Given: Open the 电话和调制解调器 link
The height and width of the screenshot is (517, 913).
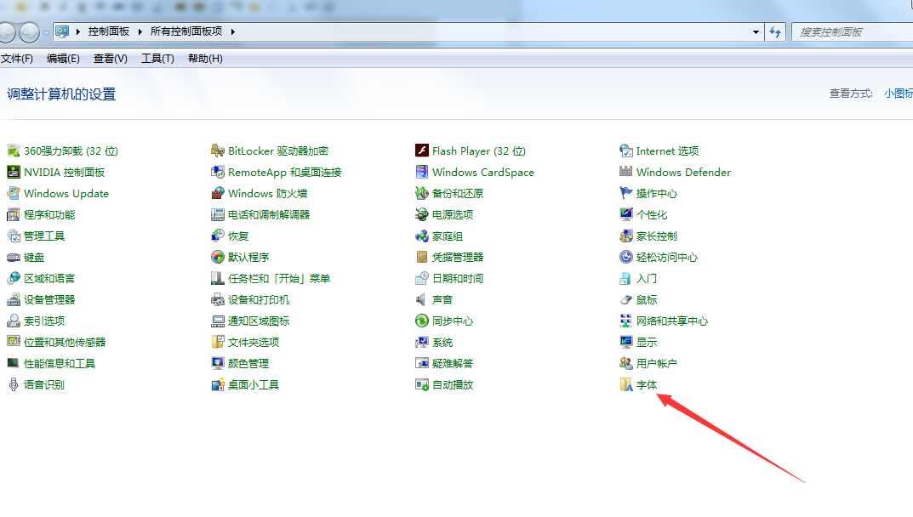Looking at the screenshot, I should click(x=269, y=215).
